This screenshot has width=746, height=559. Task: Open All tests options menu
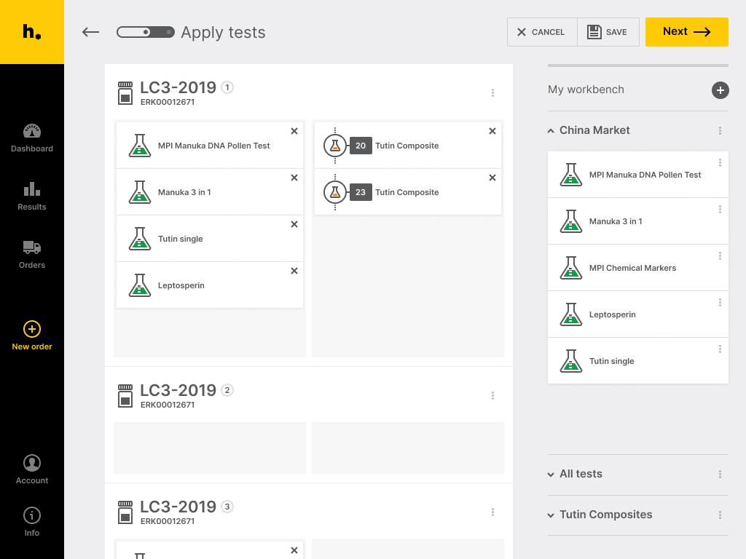pos(720,475)
